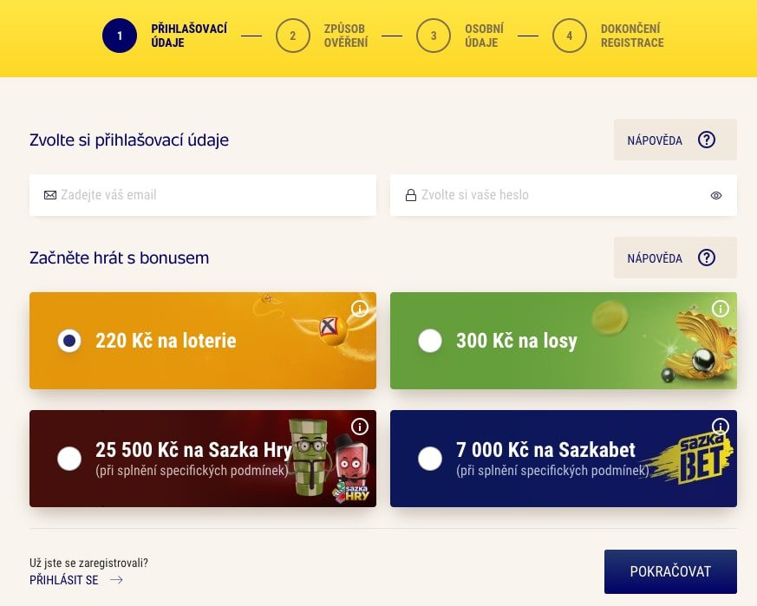757x606 pixels.
Task: Open info on the 220 Kč na loterie bonus
Action: point(362,309)
